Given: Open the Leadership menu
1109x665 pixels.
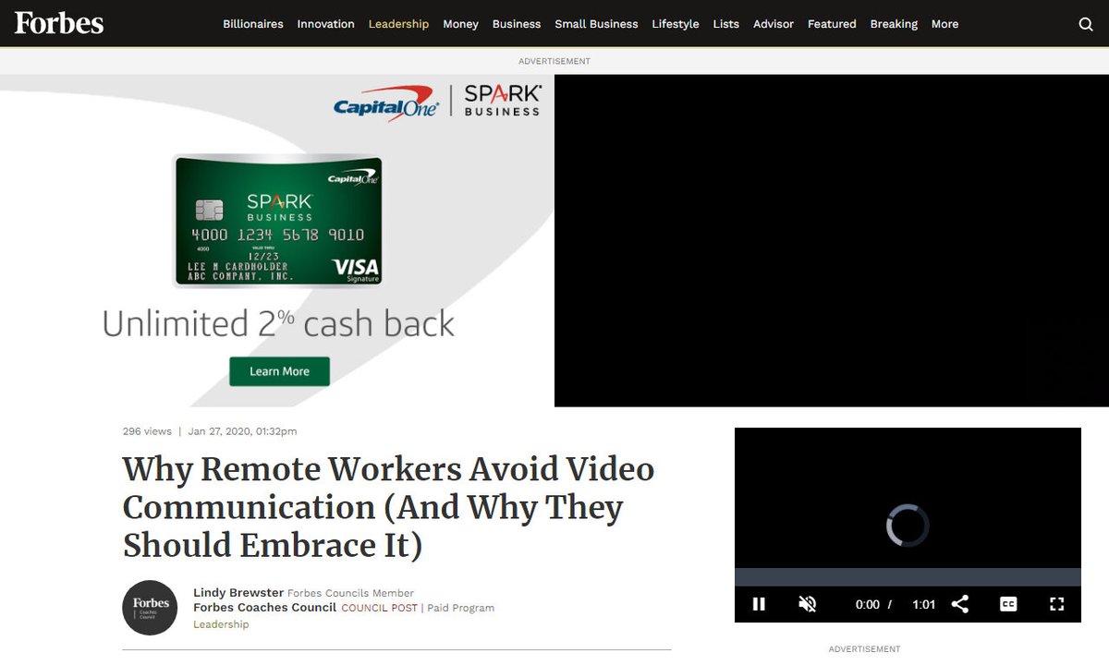Looking at the screenshot, I should 398,24.
